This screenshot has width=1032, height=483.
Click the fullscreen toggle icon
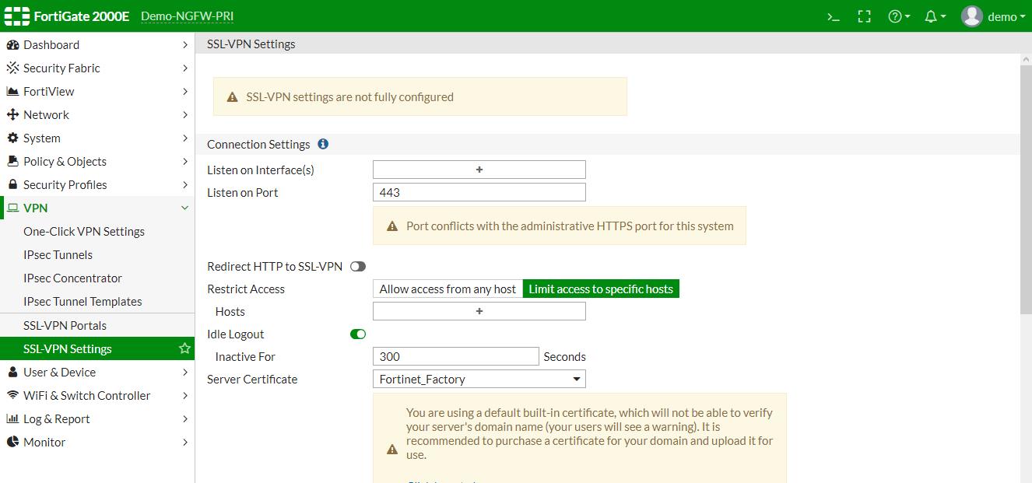[864, 16]
